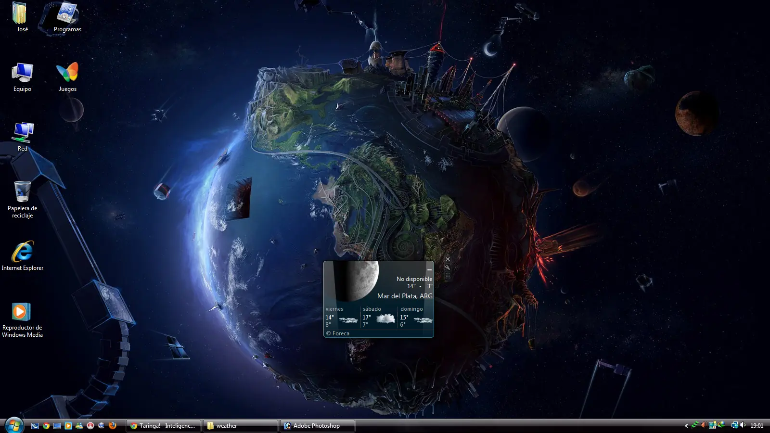The width and height of the screenshot is (770, 433).
Task: Click the domingo forecast entry
Action: pos(416,317)
